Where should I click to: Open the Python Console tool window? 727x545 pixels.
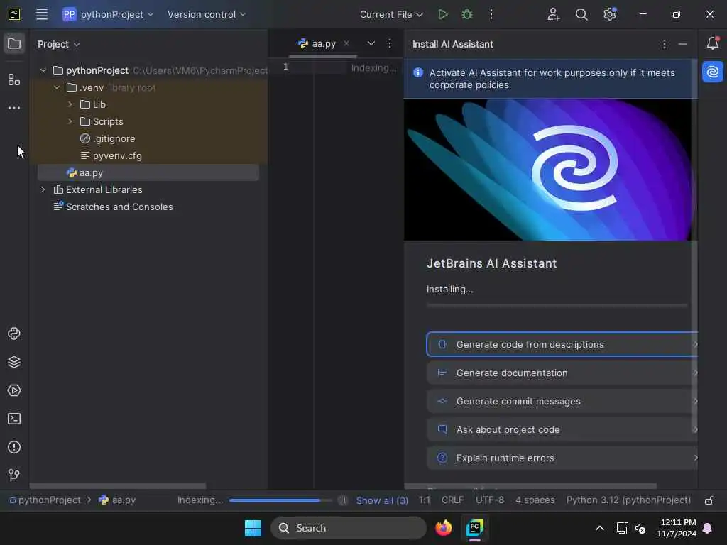(x=14, y=334)
